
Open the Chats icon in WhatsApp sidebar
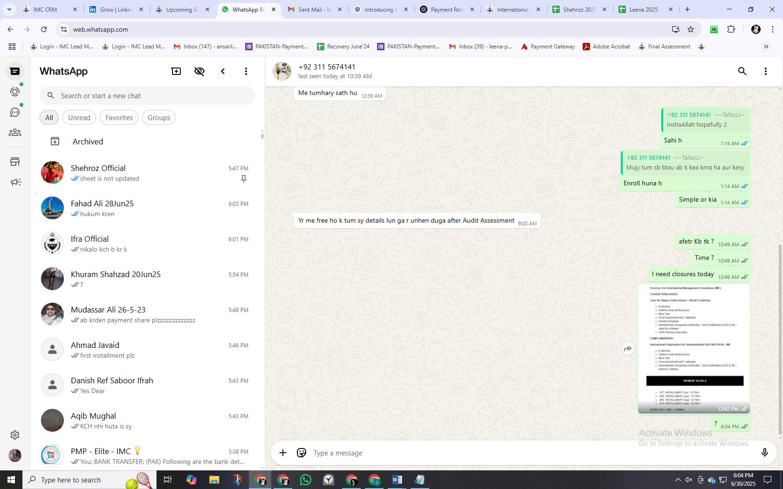(15, 71)
